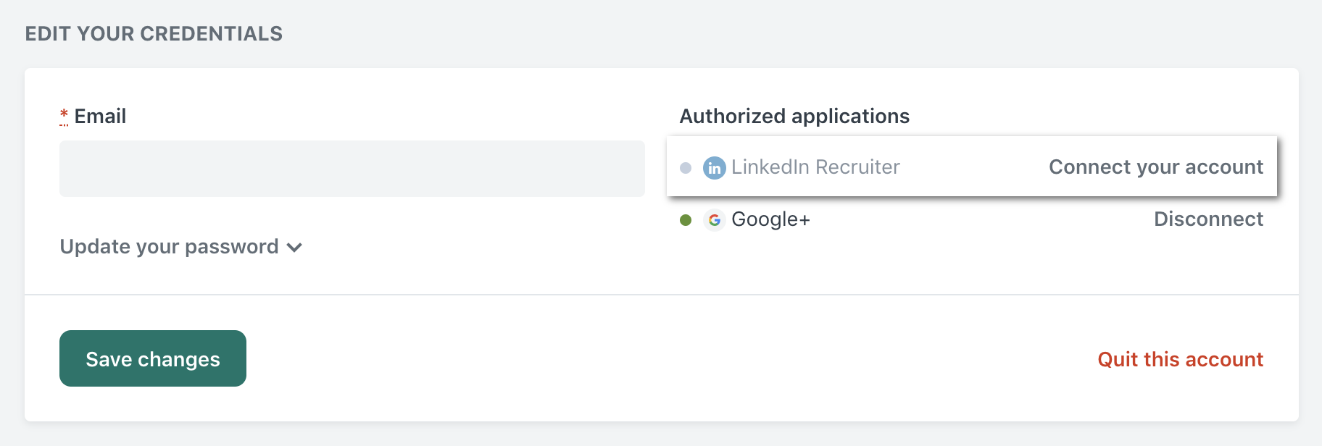Click the LinkedIn logo icon

click(714, 168)
